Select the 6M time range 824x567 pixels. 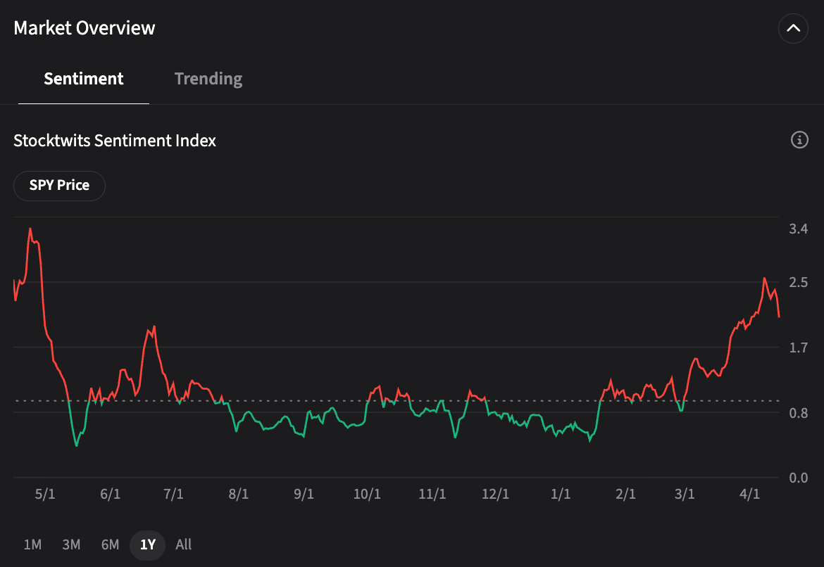(x=111, y=544)
